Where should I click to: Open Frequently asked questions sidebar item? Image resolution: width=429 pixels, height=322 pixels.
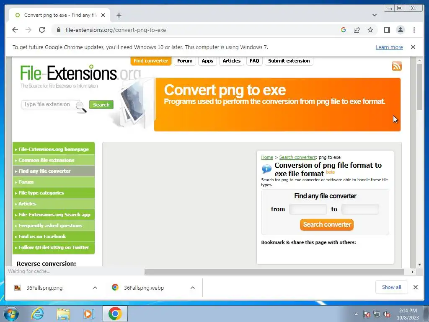click(x=54, y=226)
